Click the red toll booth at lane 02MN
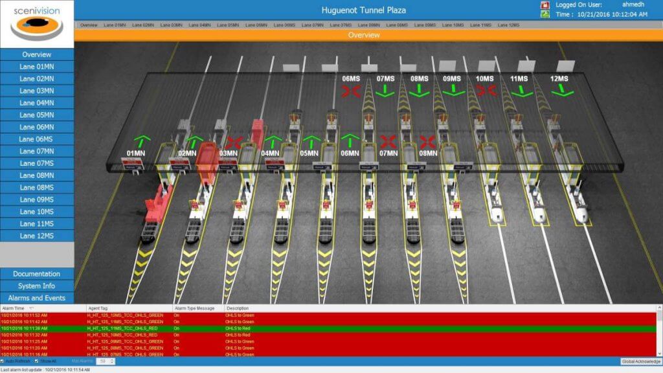 (208, 163)
